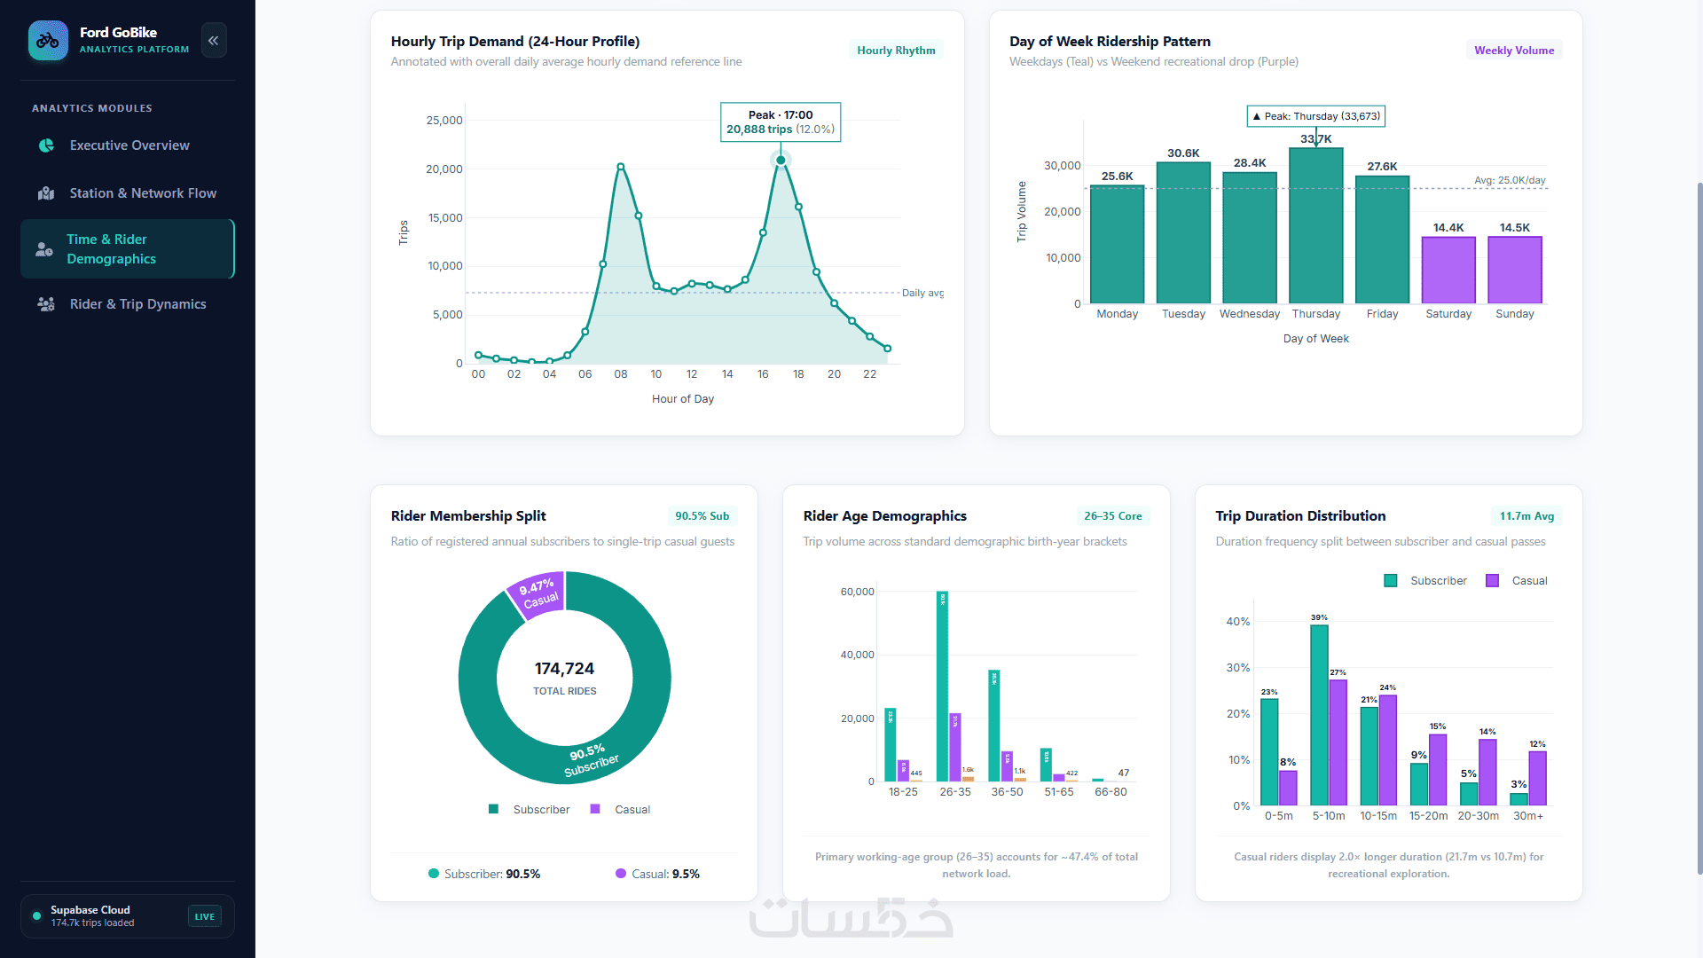
Task: Select the Wednesday bar labeled 28.4K
Action: pos(1250,238)
